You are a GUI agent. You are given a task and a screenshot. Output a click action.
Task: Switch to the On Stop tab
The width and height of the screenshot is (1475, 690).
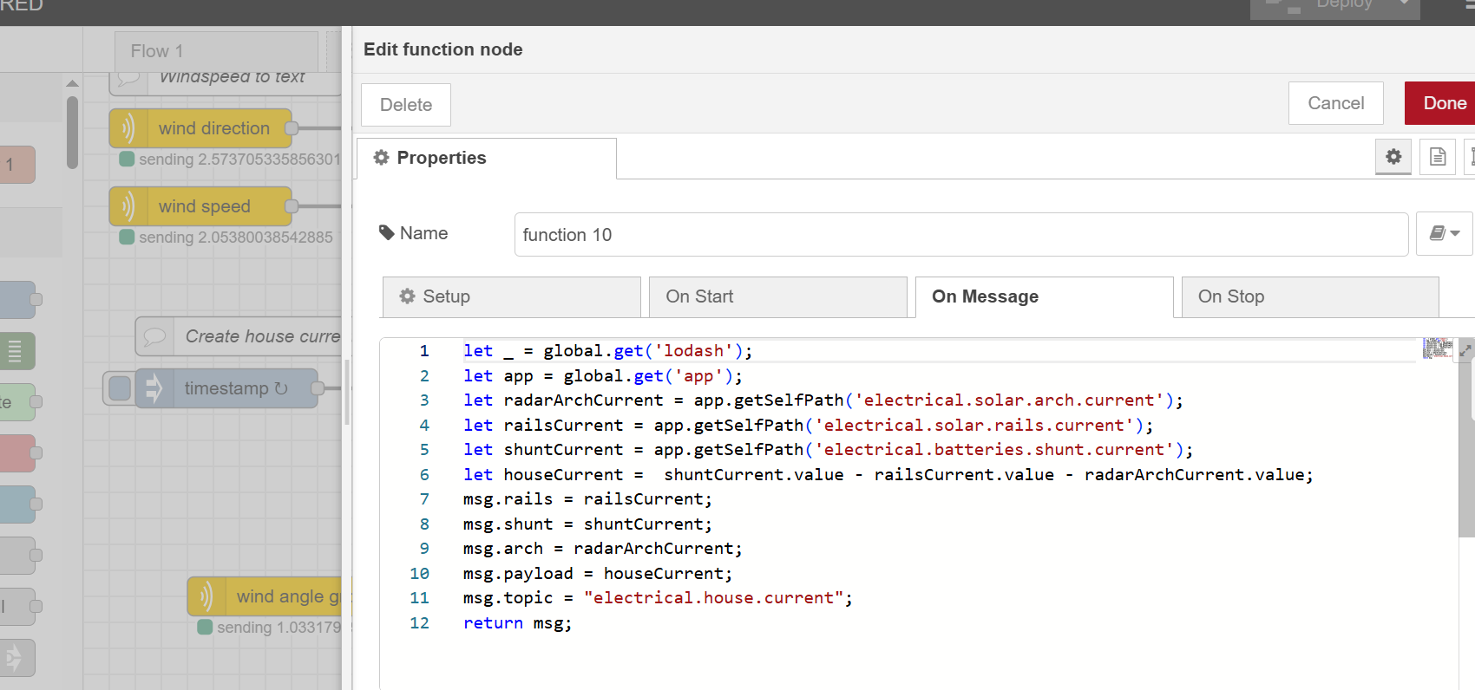click(x=1310, y=296)
